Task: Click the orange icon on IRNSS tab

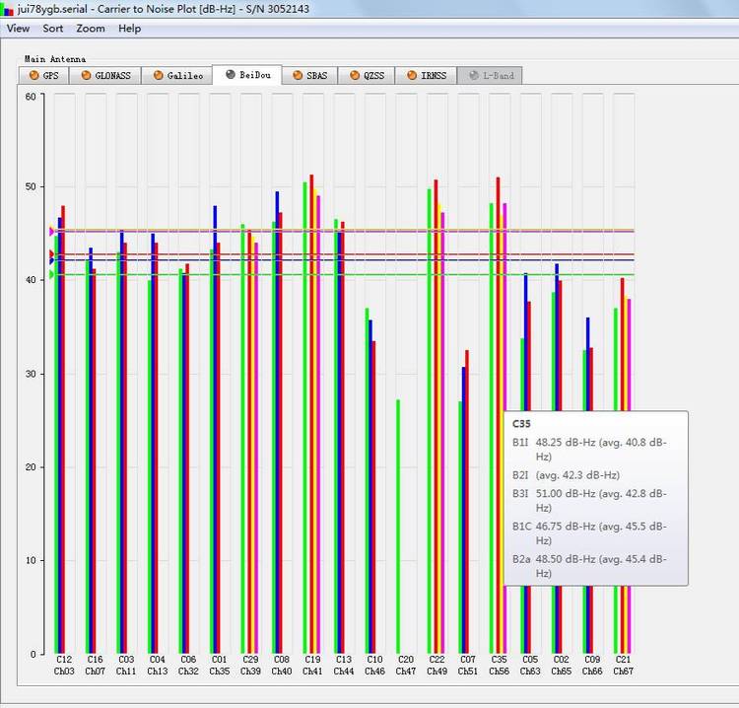Action: tap(411, 75)
